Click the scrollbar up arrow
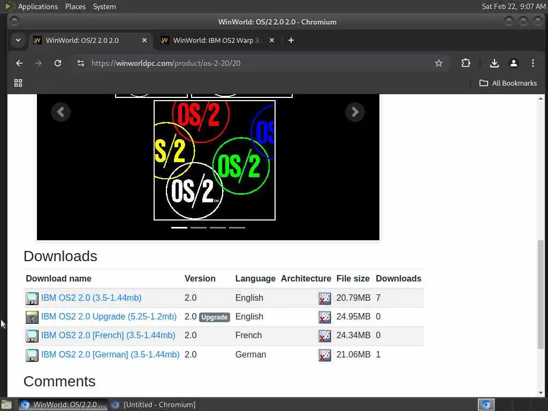 [x=541, y=98]
